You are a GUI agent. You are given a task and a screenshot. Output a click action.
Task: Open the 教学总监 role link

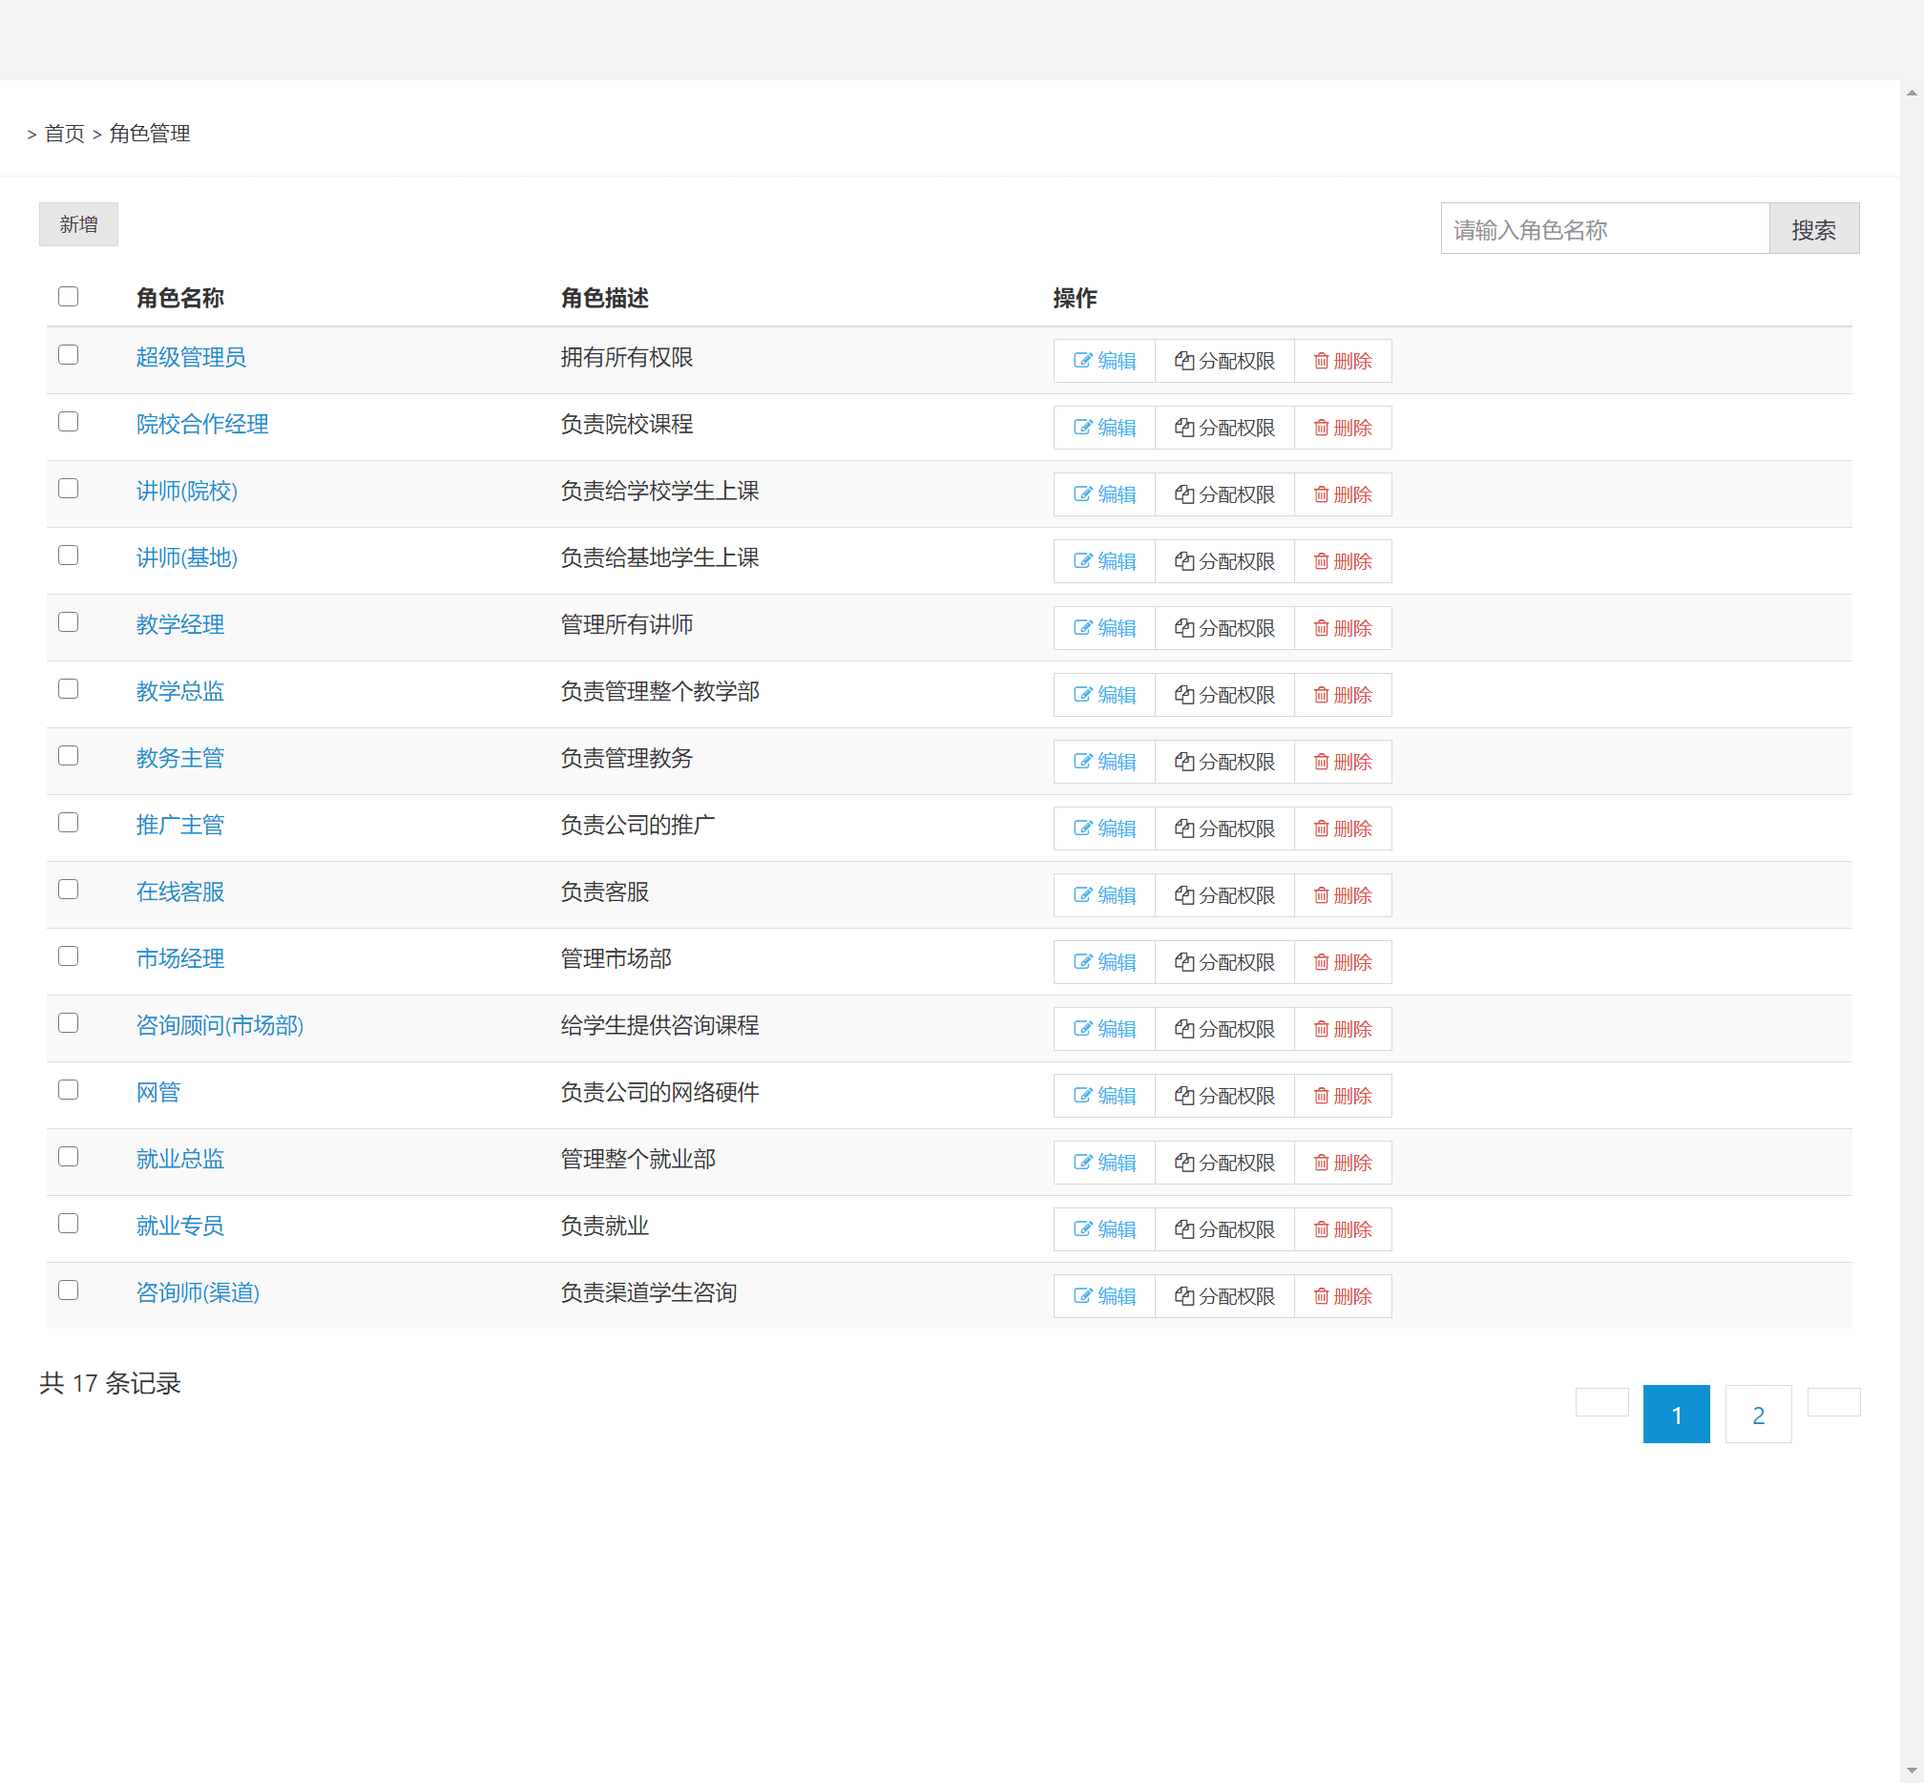pos(180,691)
